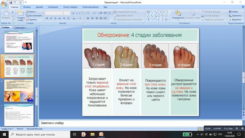Open the round Office button menu
245x138 pixels.
pyautogui.click(x=4, y=4)
